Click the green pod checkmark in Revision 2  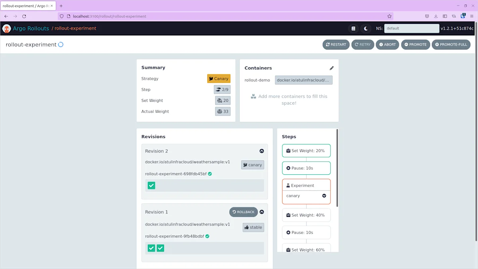[151, 185]
